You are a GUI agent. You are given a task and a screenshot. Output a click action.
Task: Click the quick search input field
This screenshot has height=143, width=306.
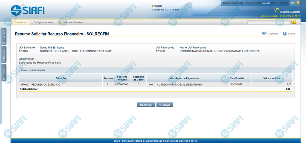[x=269, y=22]
